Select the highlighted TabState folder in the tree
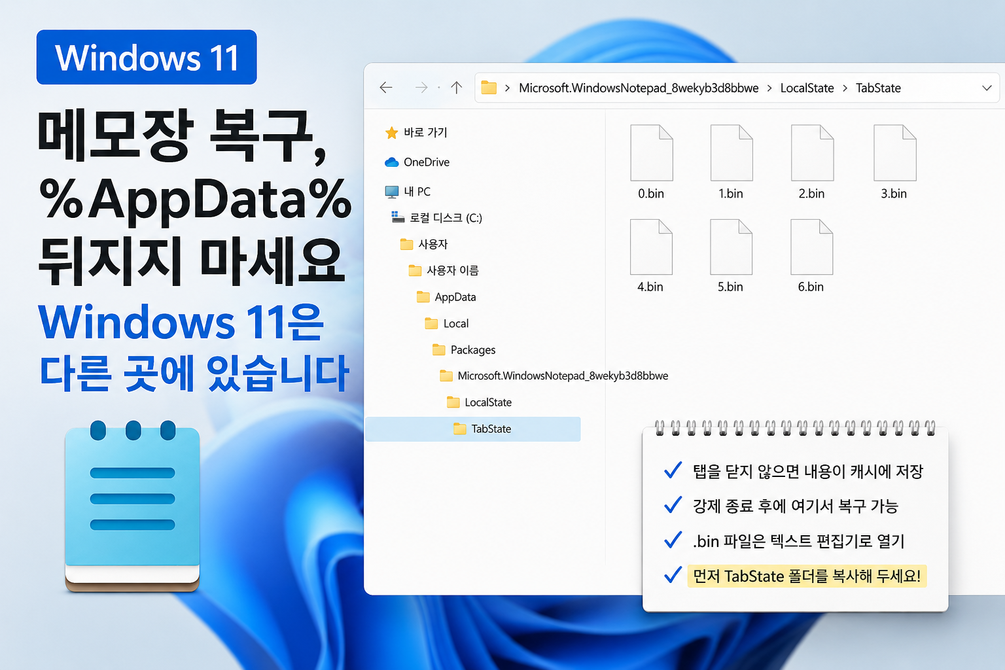 (x=472, y=429)
